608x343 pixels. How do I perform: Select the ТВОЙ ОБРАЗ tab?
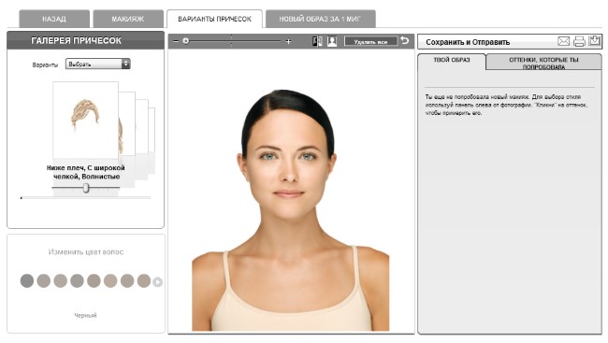pyautogui.click(x=452, y=61)
